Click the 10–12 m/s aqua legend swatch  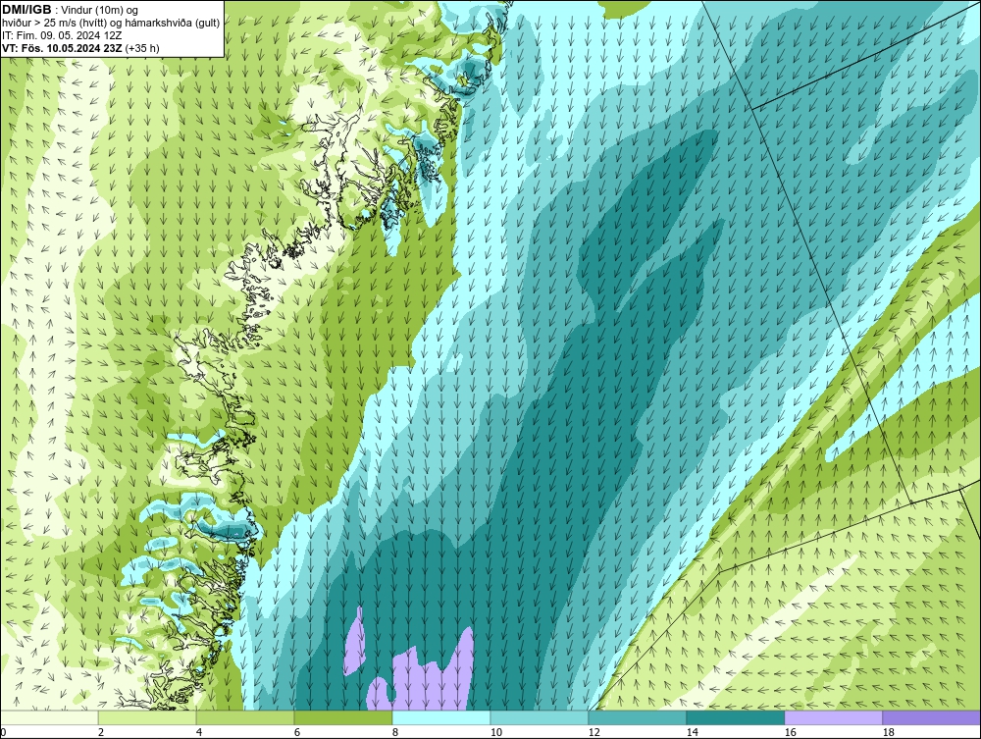540,717
